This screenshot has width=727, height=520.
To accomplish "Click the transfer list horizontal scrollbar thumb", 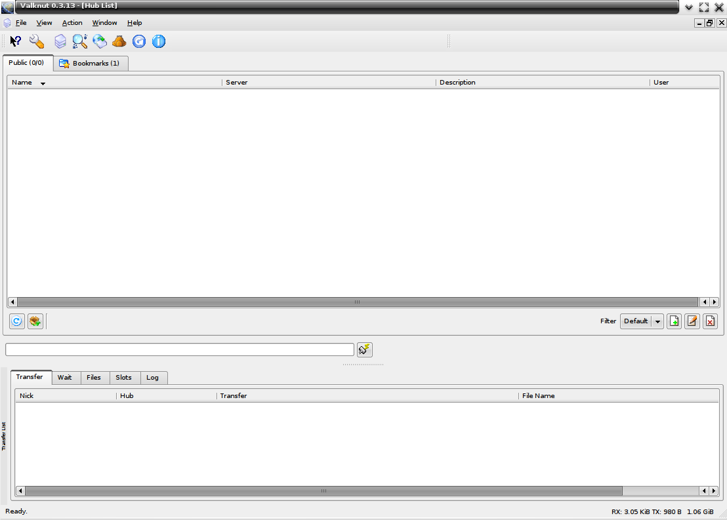I will [323, 490].
